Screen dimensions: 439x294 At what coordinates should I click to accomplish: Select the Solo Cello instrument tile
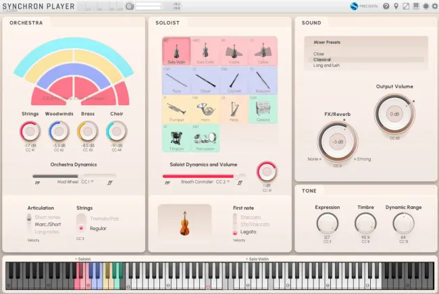tap(205, 51)
